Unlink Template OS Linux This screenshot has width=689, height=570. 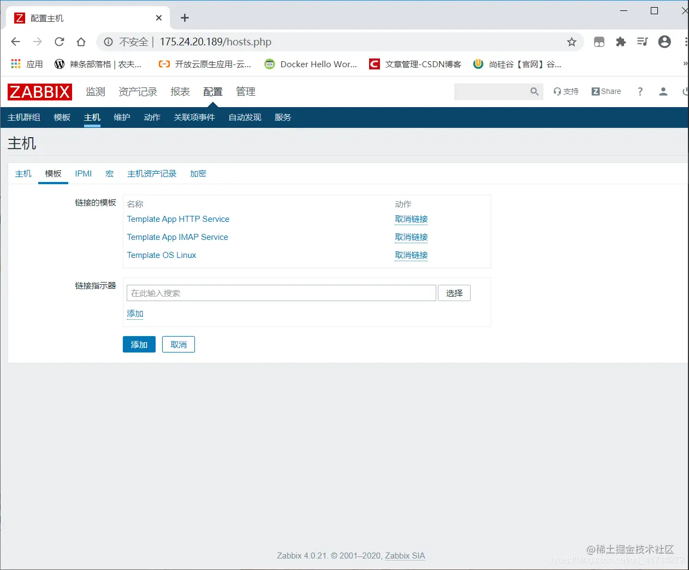coord(412,255)
